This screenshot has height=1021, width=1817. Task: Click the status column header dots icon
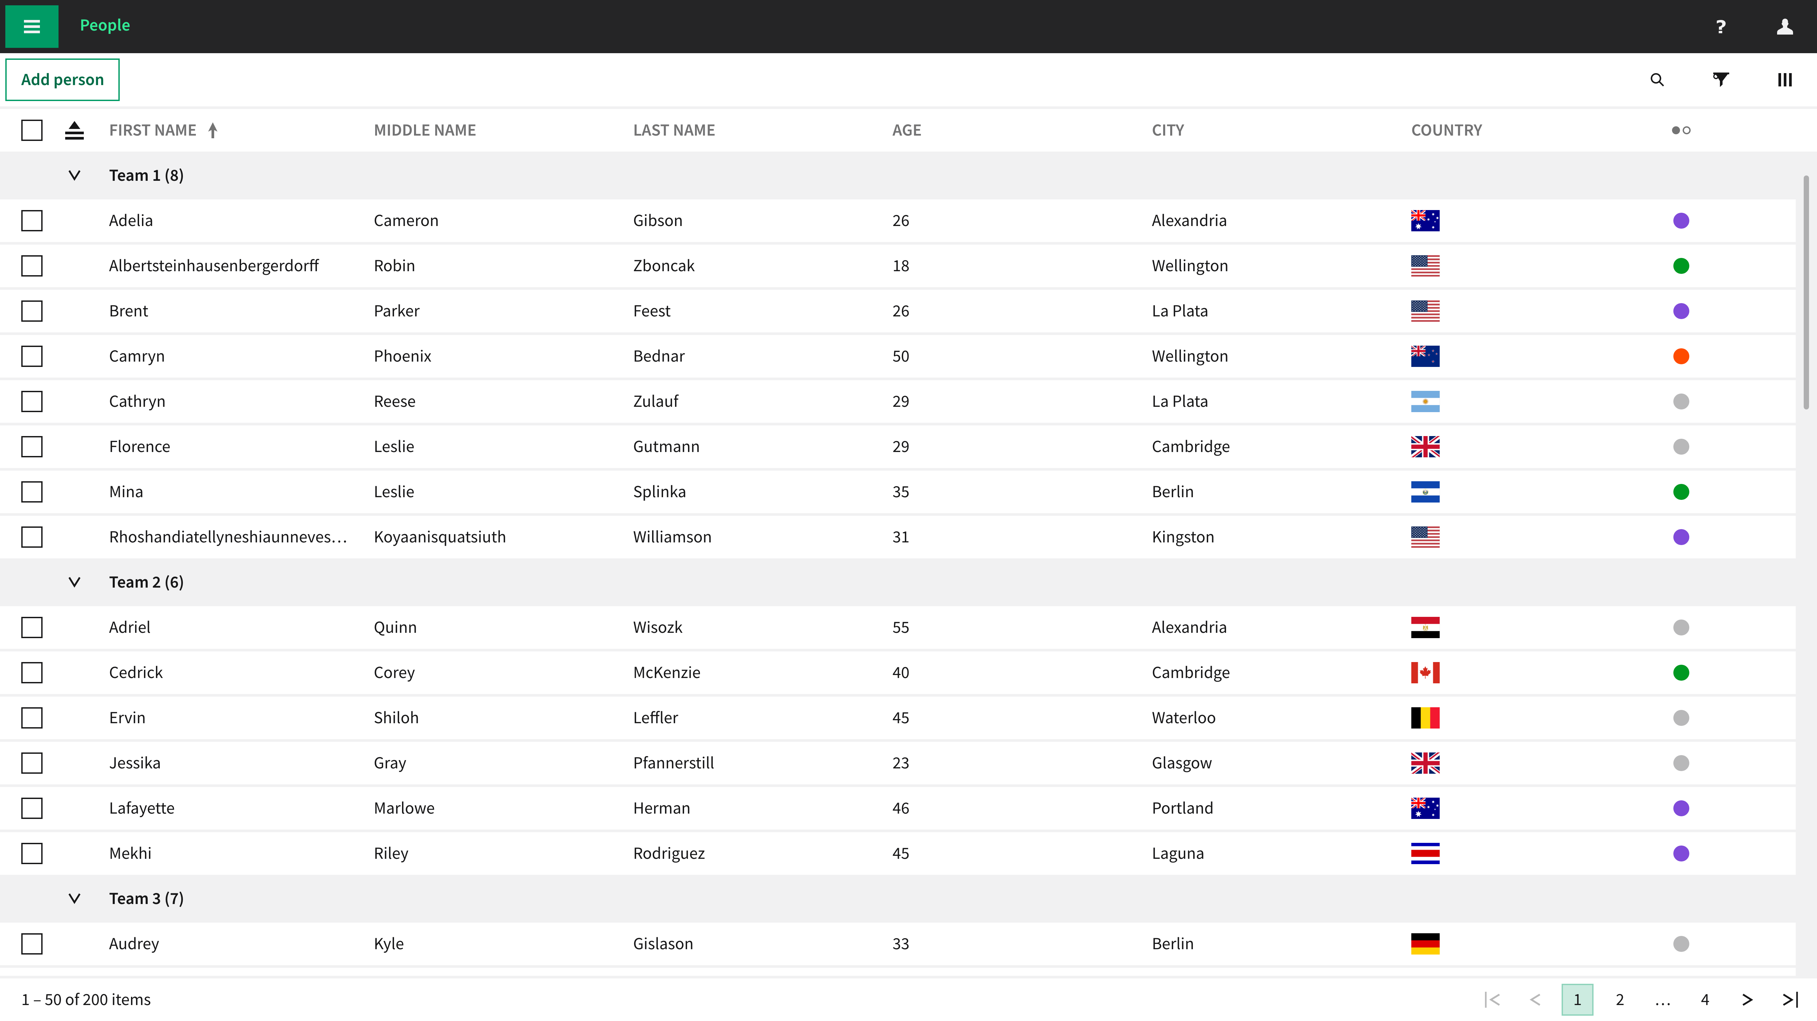coord(1681,130)
